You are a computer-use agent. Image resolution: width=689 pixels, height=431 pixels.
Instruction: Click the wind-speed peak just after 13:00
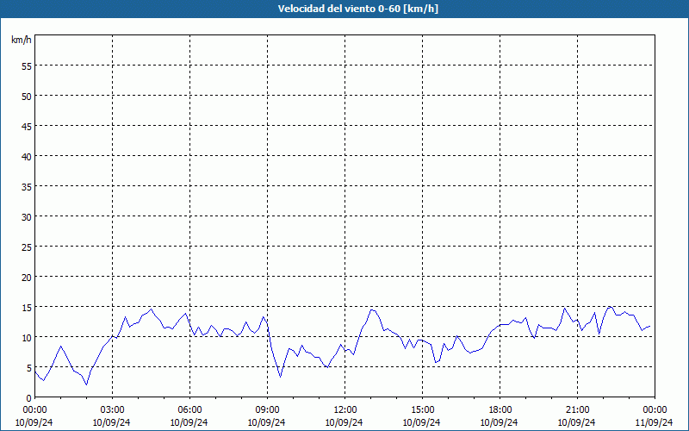point(372,309)
